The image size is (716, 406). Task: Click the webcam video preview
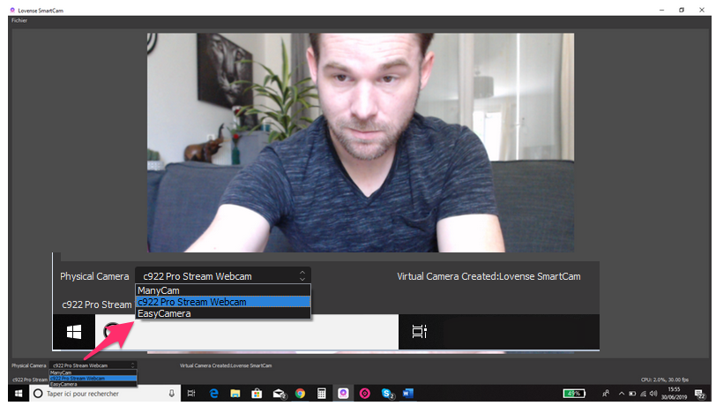358,141
